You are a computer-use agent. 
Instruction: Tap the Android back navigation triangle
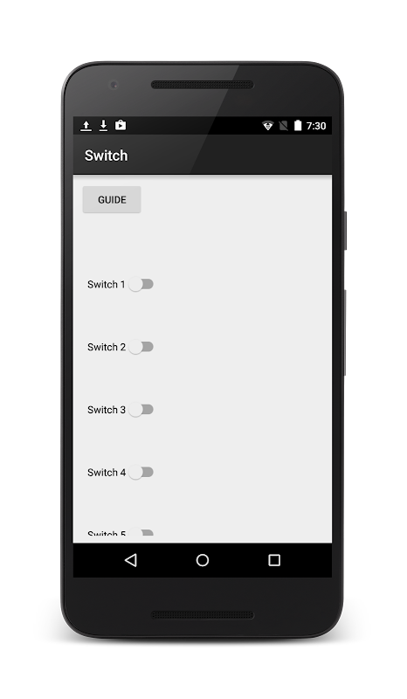131,560
